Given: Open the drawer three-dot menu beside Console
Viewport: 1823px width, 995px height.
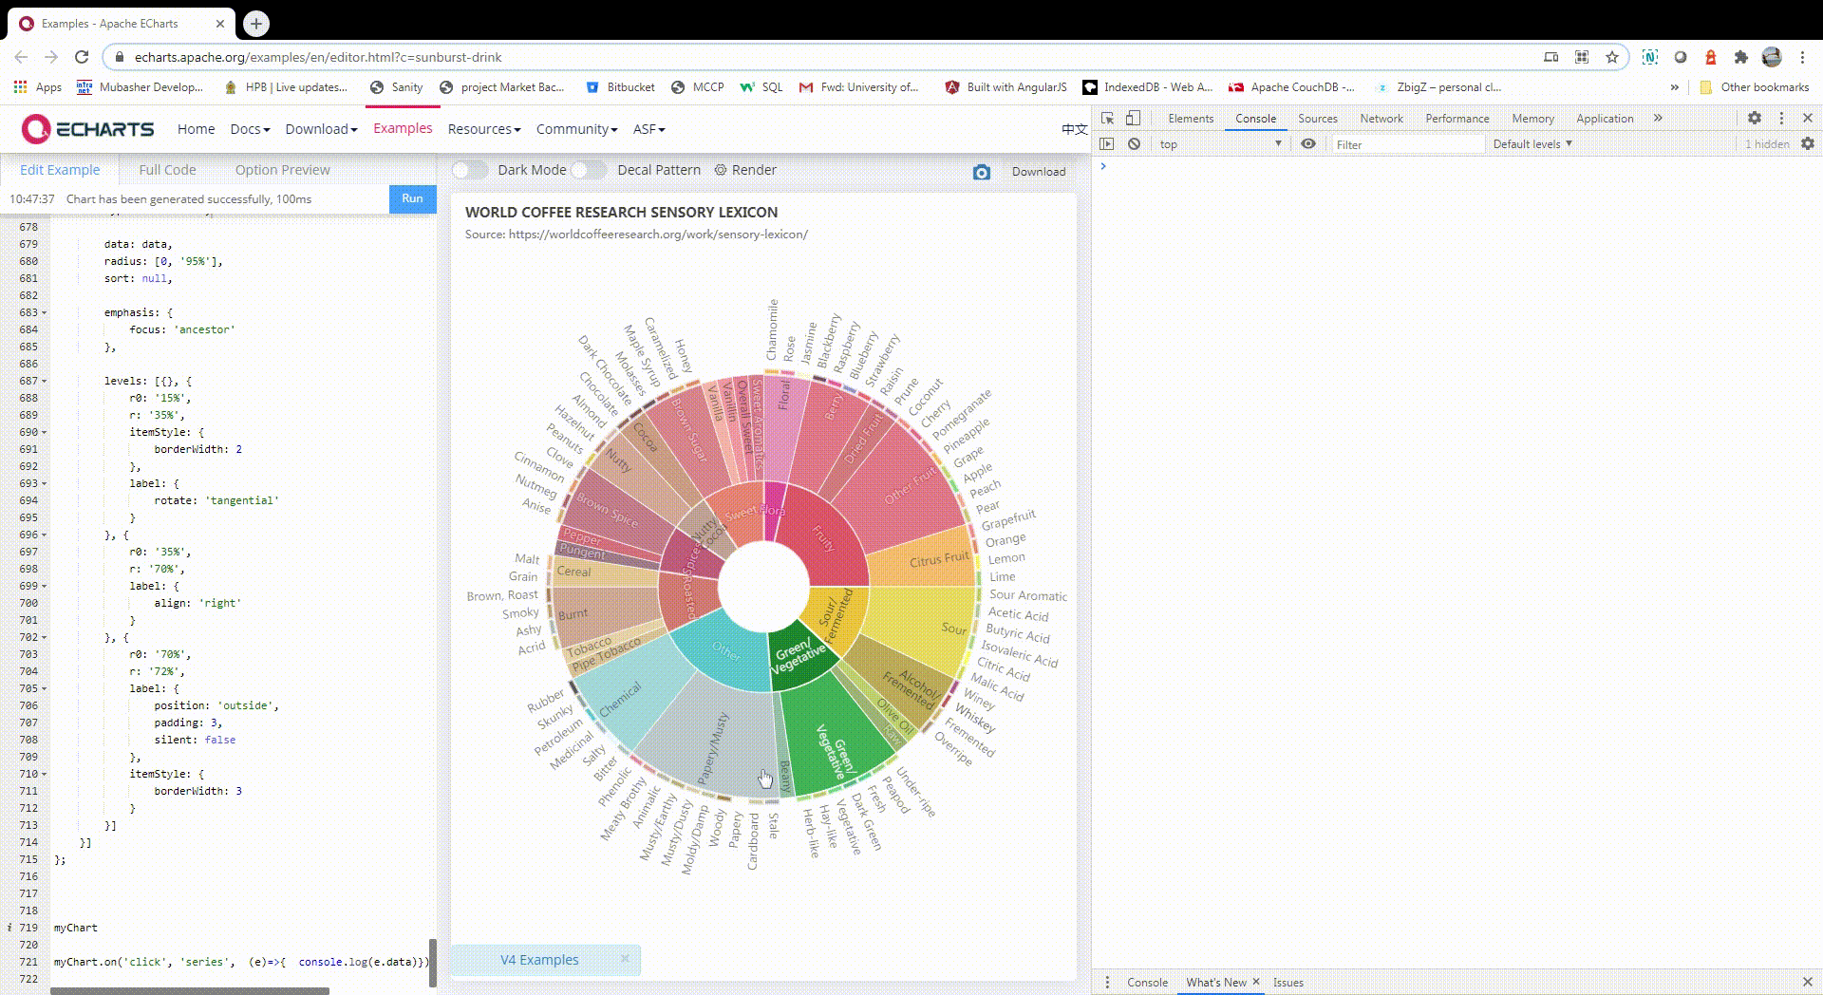Looking at the screenshot, I should coord(1107,982).
